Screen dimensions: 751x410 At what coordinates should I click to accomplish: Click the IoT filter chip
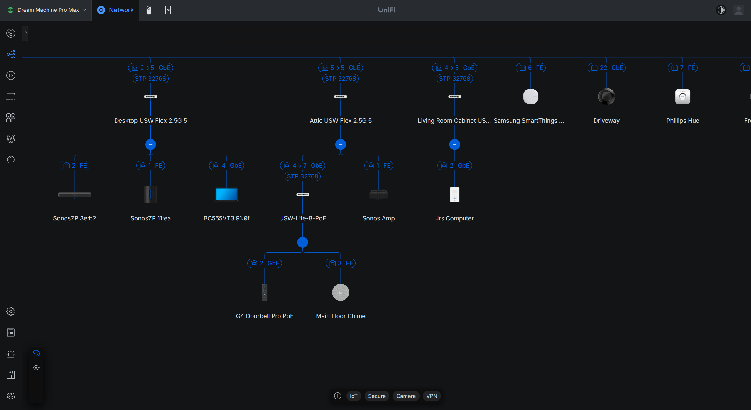click(x=353, y=396)
